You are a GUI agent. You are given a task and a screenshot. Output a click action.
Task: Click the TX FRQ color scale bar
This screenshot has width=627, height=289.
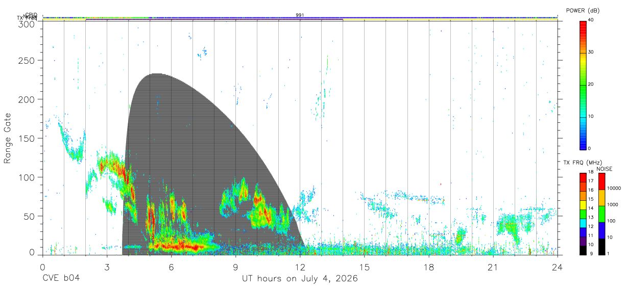tap(583, 214)
